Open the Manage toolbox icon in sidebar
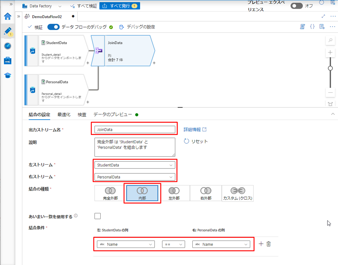Screen dimensions: 338x265 pos(8,61)
